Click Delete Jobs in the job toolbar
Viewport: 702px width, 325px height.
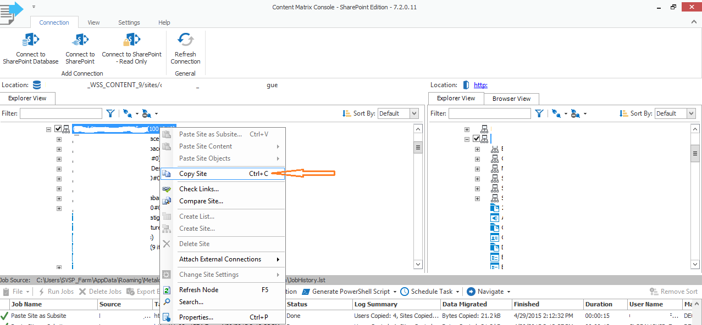tap(100, 292)
